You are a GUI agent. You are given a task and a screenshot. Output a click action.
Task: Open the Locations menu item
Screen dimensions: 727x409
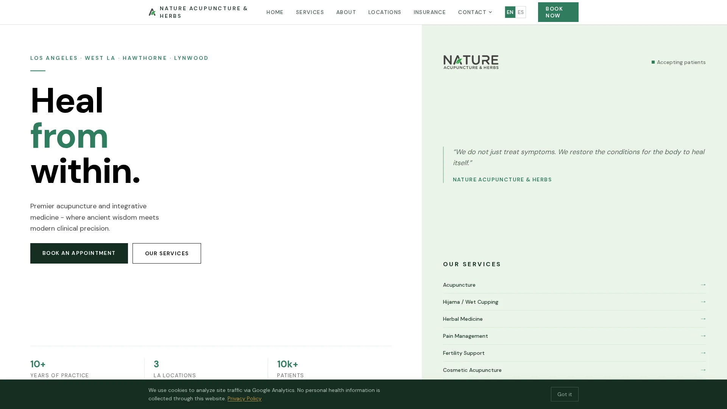click(x=385, y=12)
